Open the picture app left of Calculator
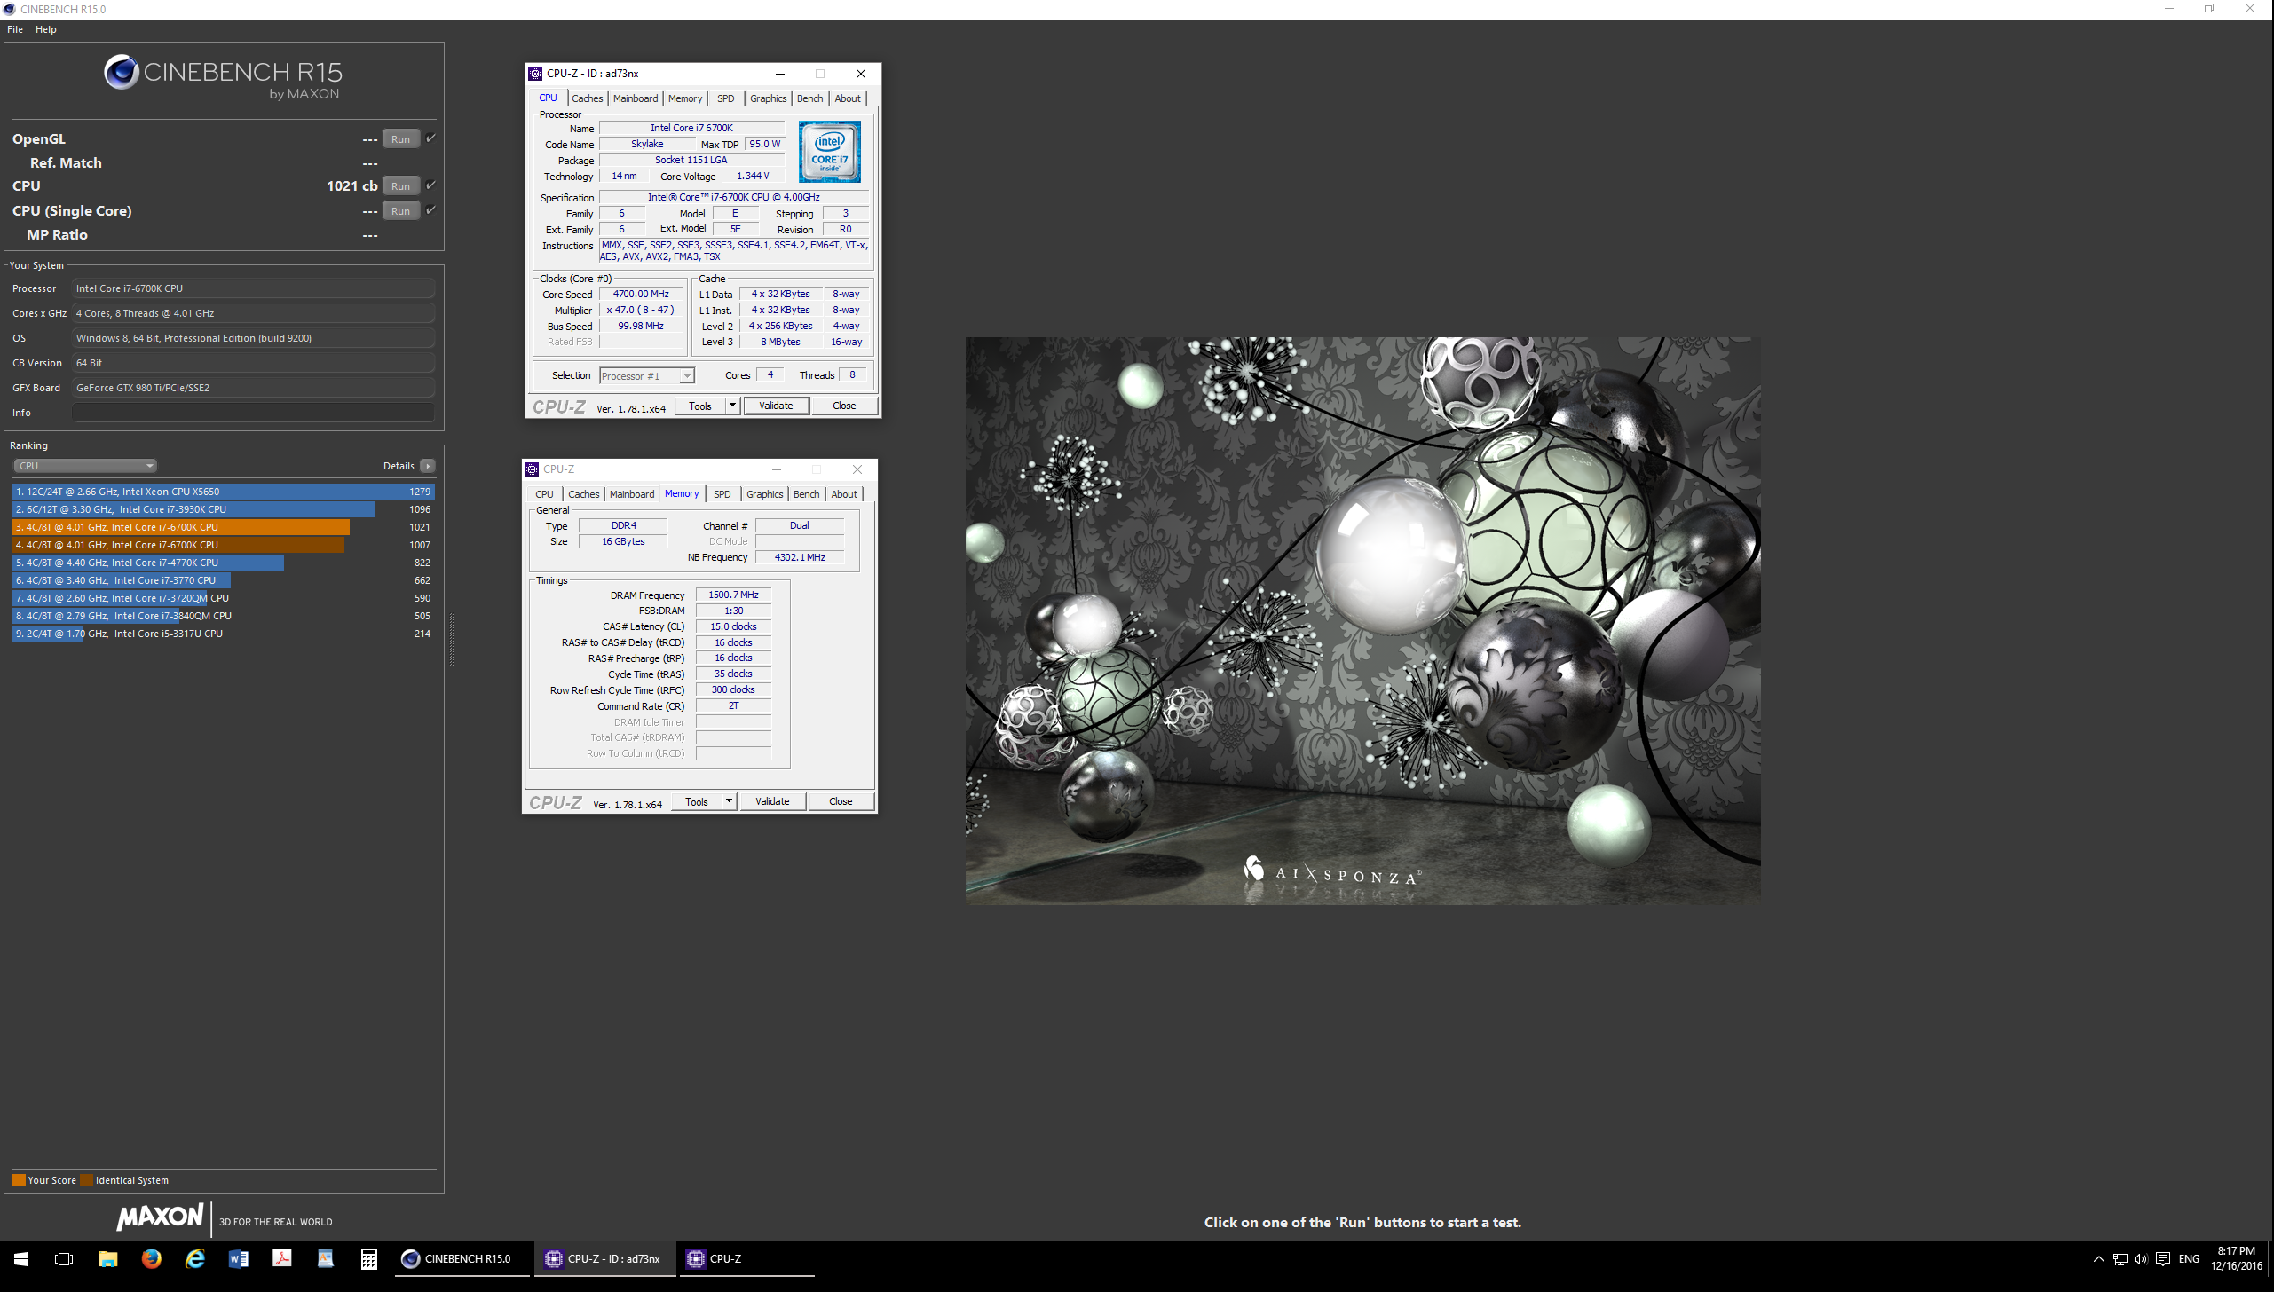2274x1292 pixels. coord(325,1258)
